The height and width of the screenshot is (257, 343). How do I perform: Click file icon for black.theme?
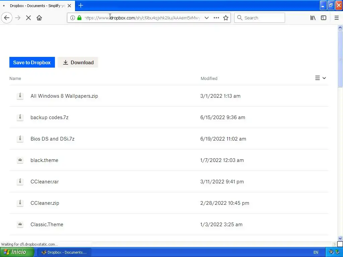click(20, 160)
